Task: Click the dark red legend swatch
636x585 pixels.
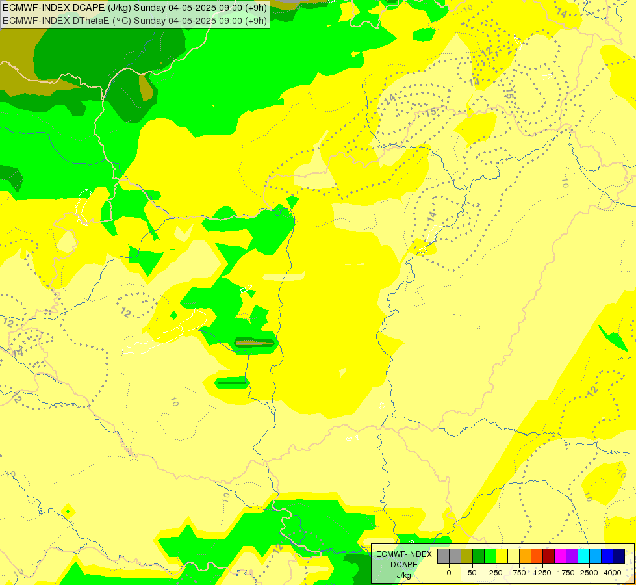Action: [549, 556]
